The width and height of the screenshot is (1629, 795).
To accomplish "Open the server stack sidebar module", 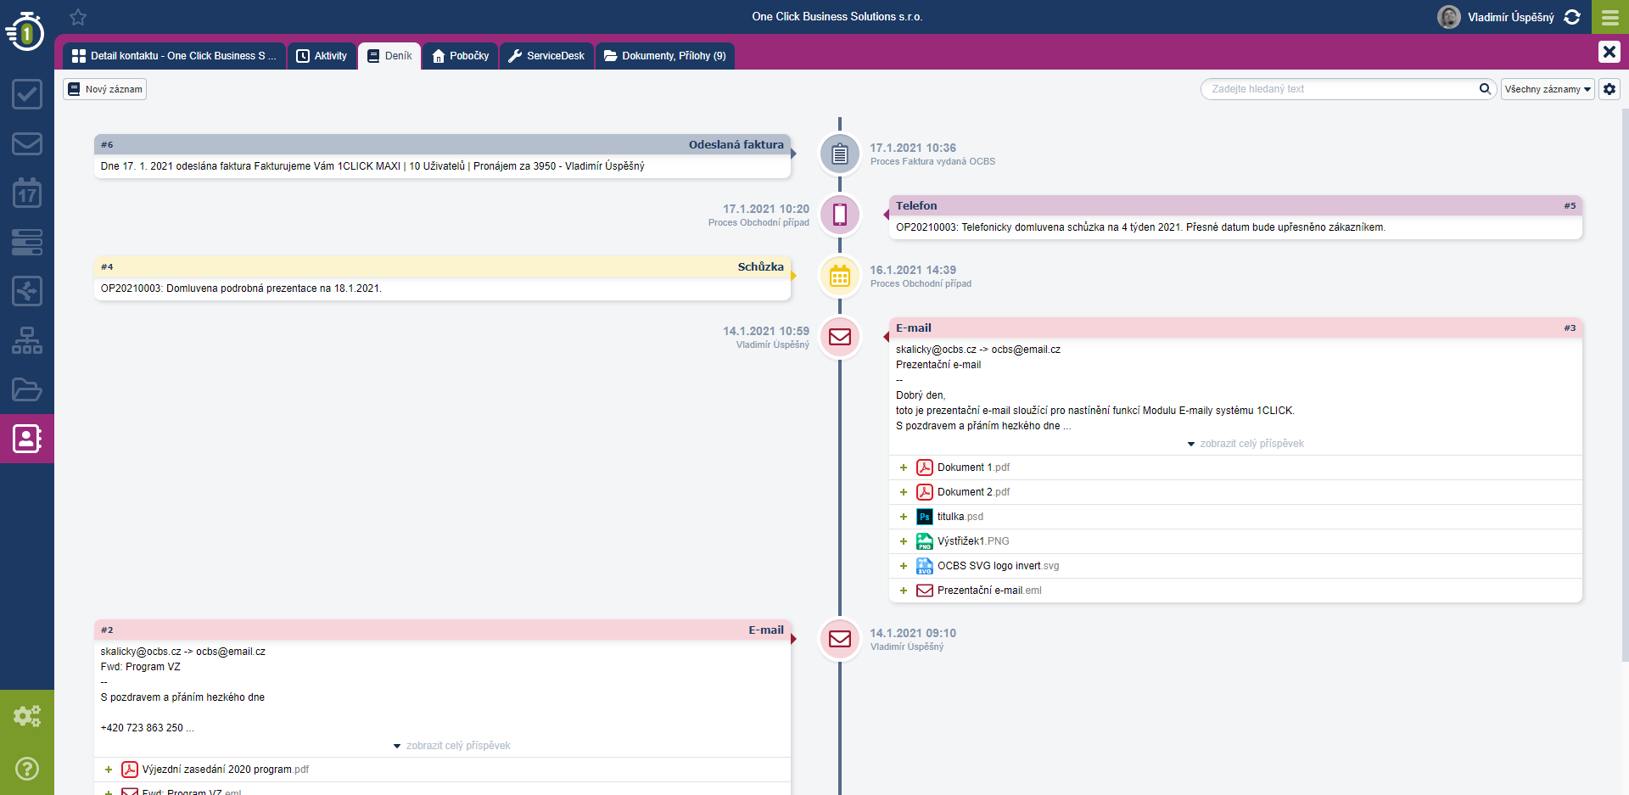I will (27, 242).
